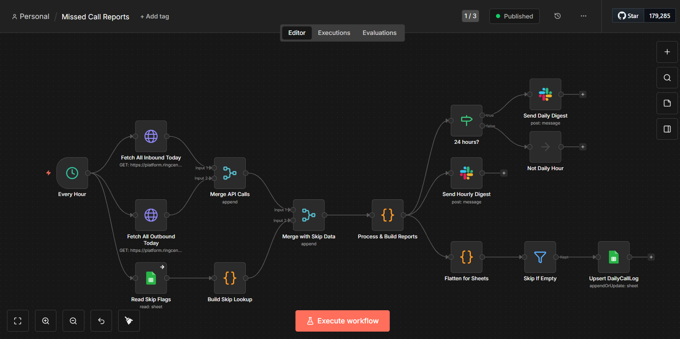Screen dimensions: 680x339
Task: Add a node after Send Hourly Digest
Action: click(x=503, y=173)
